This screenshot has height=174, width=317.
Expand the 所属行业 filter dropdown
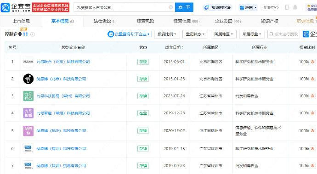pos(252,34)
